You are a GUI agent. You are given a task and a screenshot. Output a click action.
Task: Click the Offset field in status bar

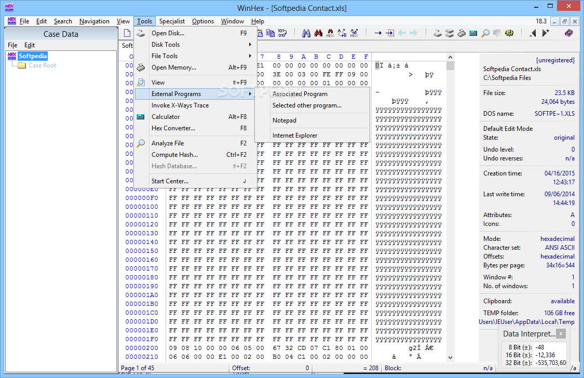tap(271, 368)
